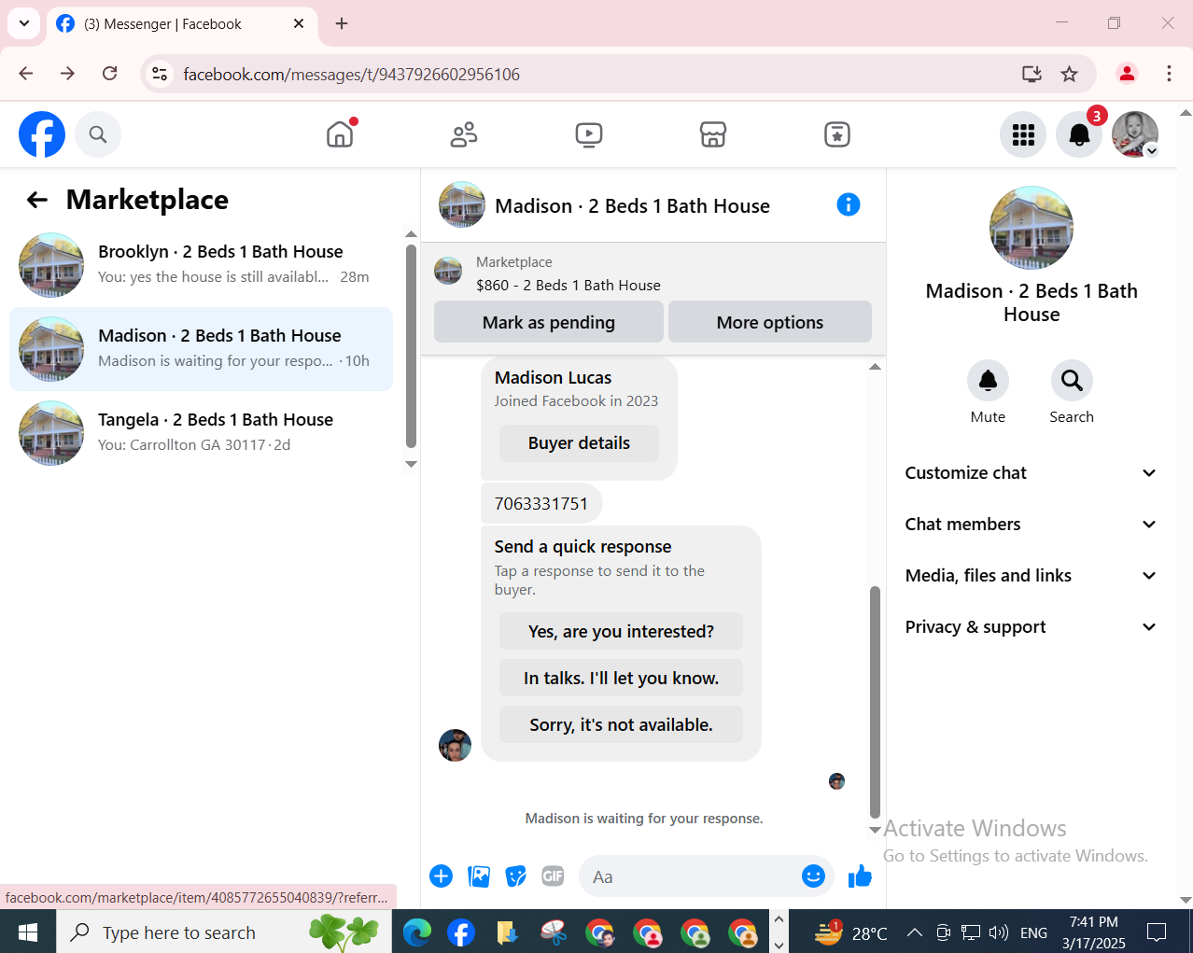The width and height of the screenshot is (1193, 953).
Task: Click Madison Lucas sender avatar in chat
Action: click(455, 745)
